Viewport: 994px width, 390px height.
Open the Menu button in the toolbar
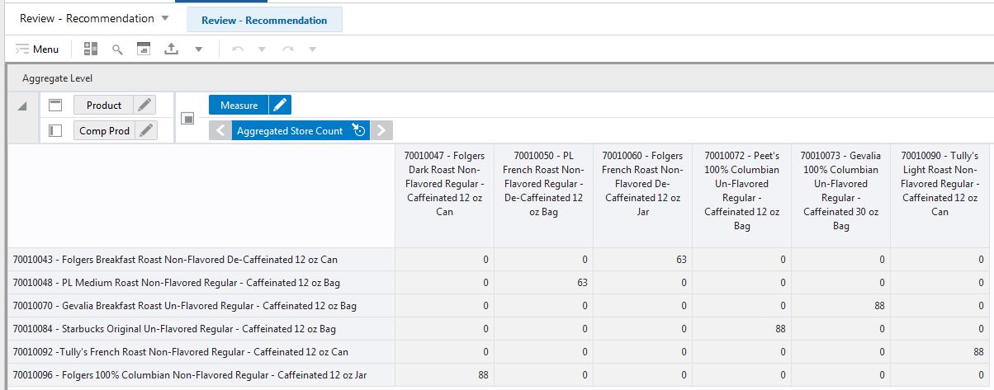38,49
